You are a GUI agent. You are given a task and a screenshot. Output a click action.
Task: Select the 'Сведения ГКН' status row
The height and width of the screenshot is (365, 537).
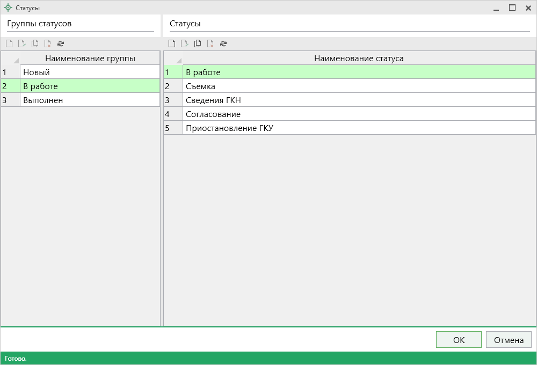[359, 100]
